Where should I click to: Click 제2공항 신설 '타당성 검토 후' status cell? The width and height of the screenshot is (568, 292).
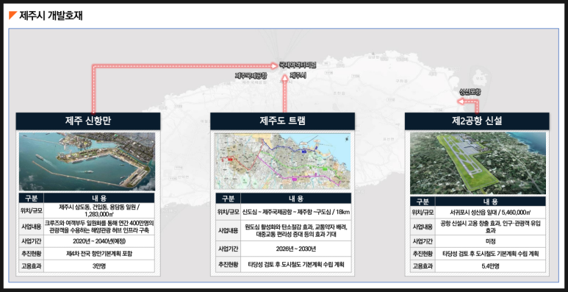(x=490, y=254)
